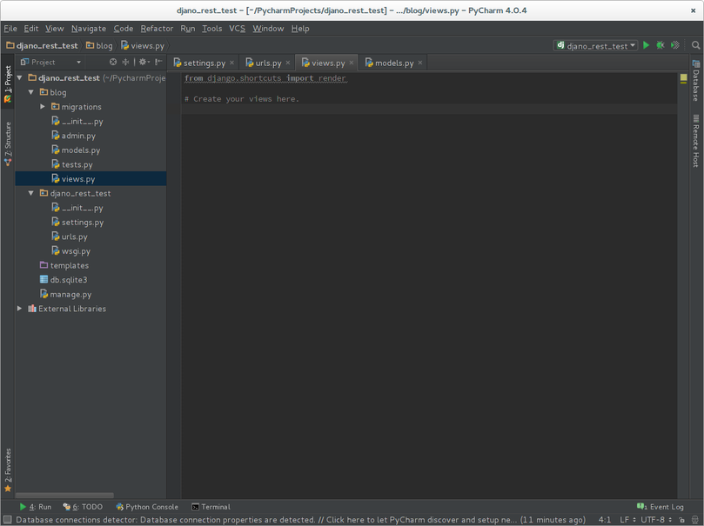Expand External Libraries

coord(19,308)
